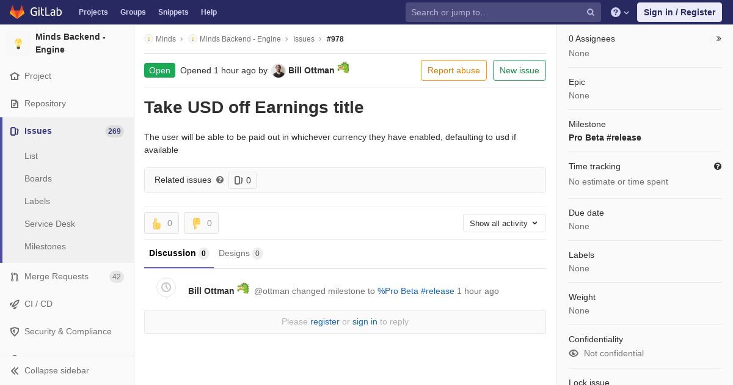The image size is (733, 385).
Task: Click the Pro Beta #release sidebar milestone
Action: [x=605, y=137]
